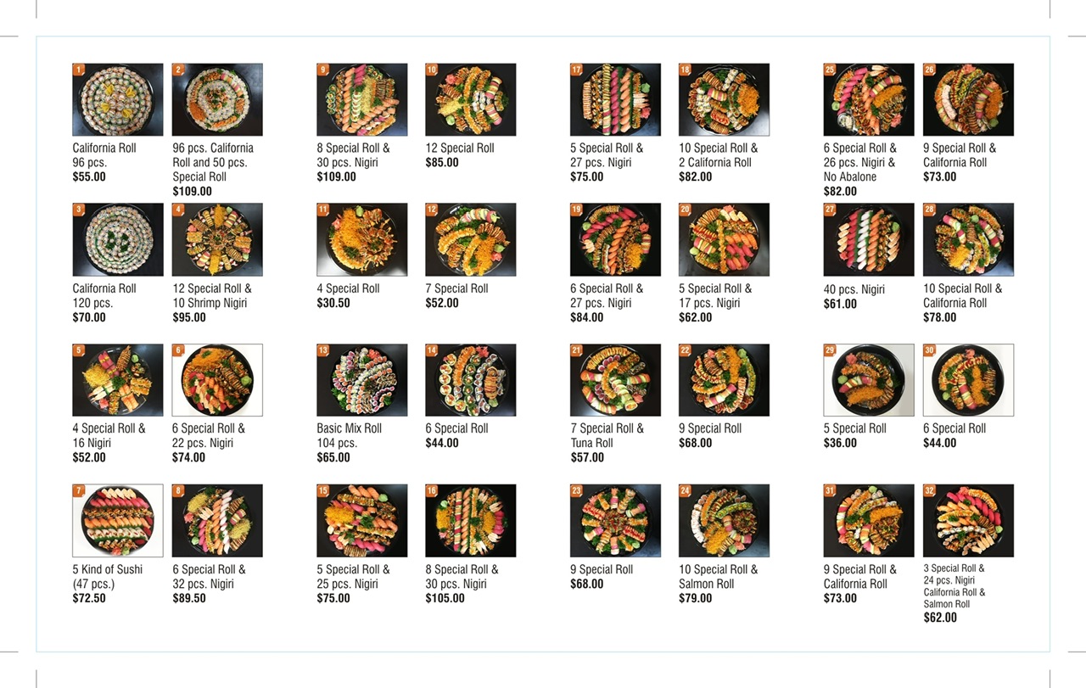Select the 7 Special Roll & Tuna Roll photo
The image size is (1086, 688).
616,380
